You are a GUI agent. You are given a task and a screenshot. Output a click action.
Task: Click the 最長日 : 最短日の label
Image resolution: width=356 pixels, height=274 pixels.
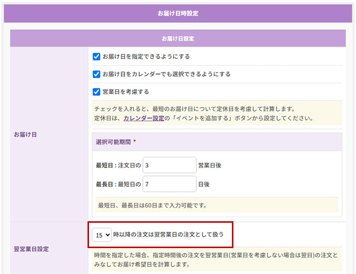(118, 184)
